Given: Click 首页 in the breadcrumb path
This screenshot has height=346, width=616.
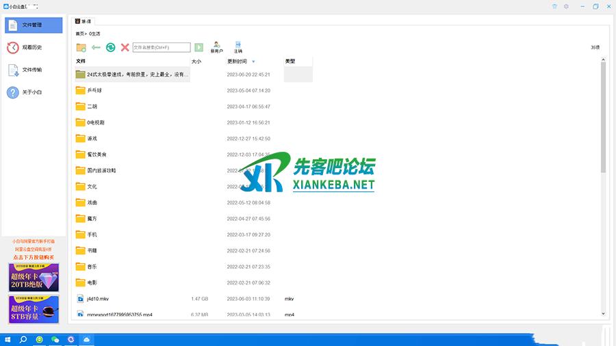Looking at the screenshot, I should tap(80, 33).
